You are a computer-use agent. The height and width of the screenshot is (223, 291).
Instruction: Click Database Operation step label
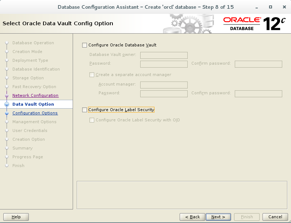click(x=33, y=43)
